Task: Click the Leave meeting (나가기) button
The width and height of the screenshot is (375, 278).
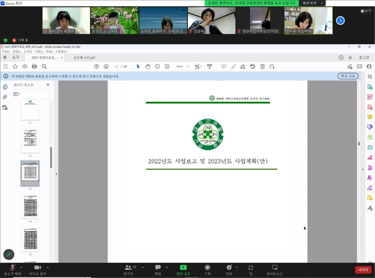Action: [363, 270]
